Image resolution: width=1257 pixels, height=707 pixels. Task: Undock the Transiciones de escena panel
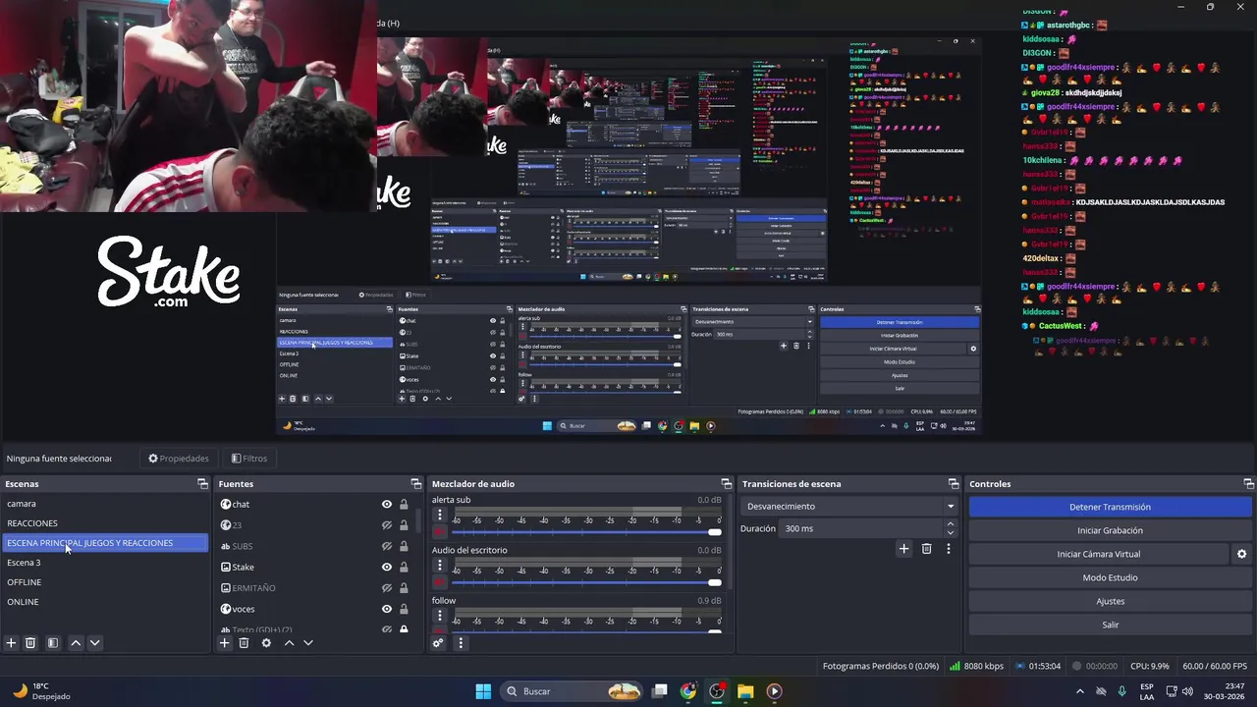coord(954,484)
